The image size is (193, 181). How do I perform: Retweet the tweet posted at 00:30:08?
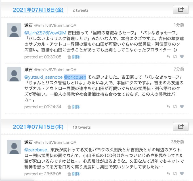(175, 57)
